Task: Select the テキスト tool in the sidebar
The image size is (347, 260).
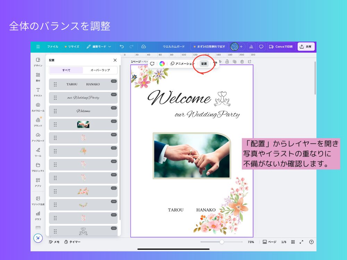Action: point(38,92)
